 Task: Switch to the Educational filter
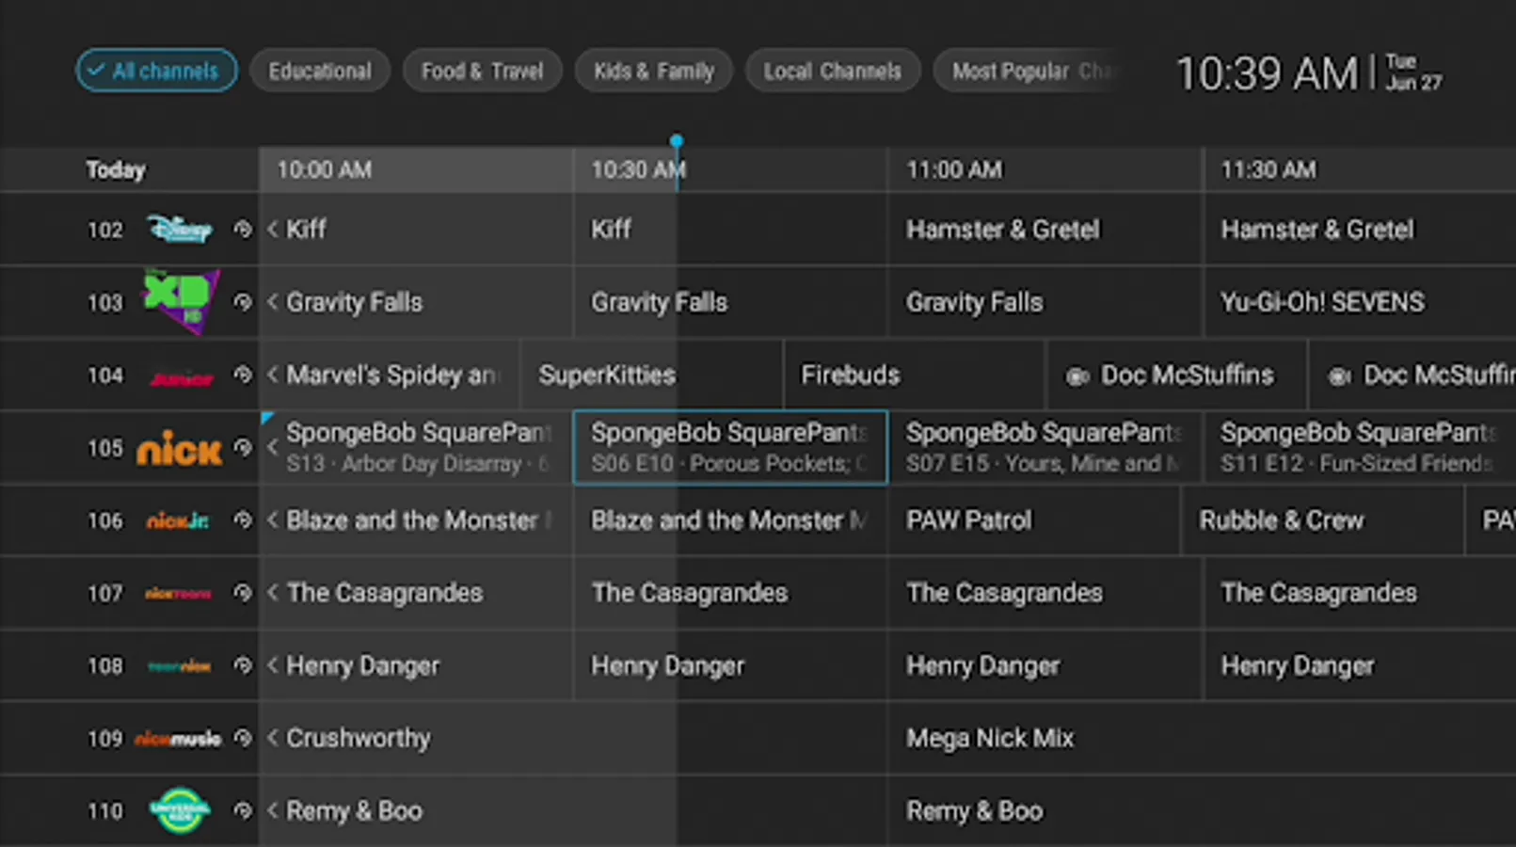[320, 71]
